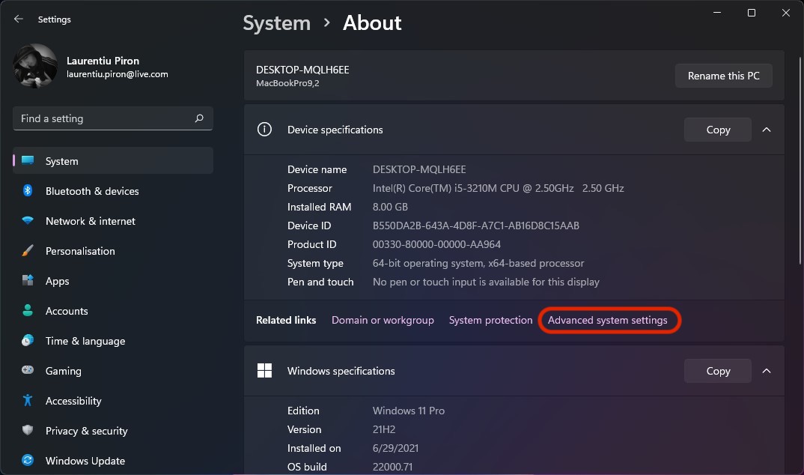Click the Network Wi-Fi icon
Image resolution: width=804 pixels, height=475 pixels.
coord(28,220)
